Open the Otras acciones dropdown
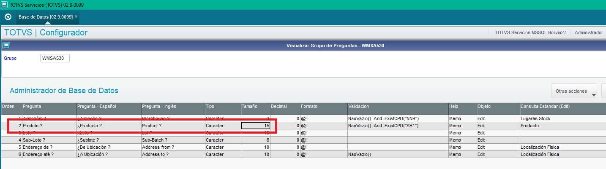The image size is (606, 169). coord(574,91)
